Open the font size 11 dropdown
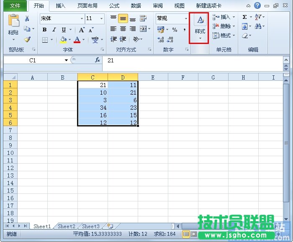293x242 pixels. click(101, 18)
